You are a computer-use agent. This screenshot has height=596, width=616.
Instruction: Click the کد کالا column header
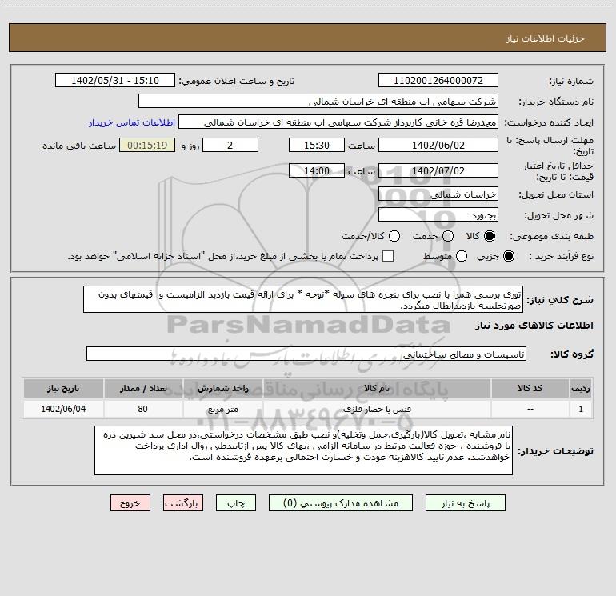coord(530,388)
